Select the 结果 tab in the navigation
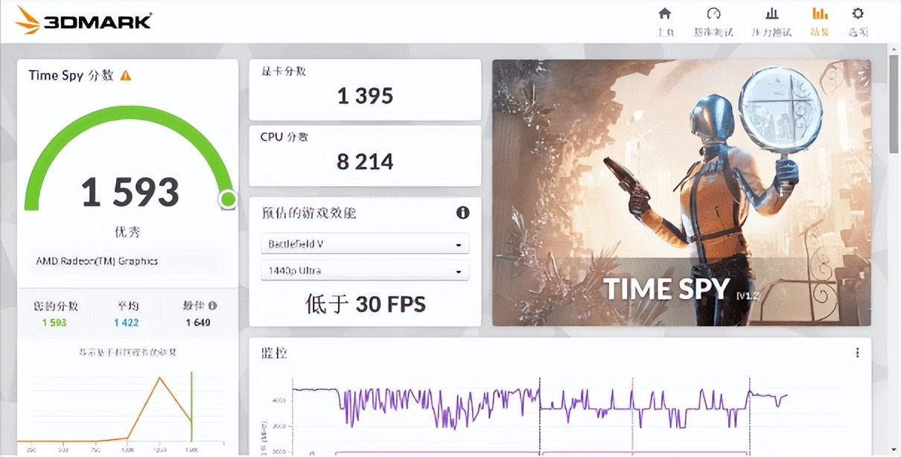The image size is (901, 457). click(819, 21)
